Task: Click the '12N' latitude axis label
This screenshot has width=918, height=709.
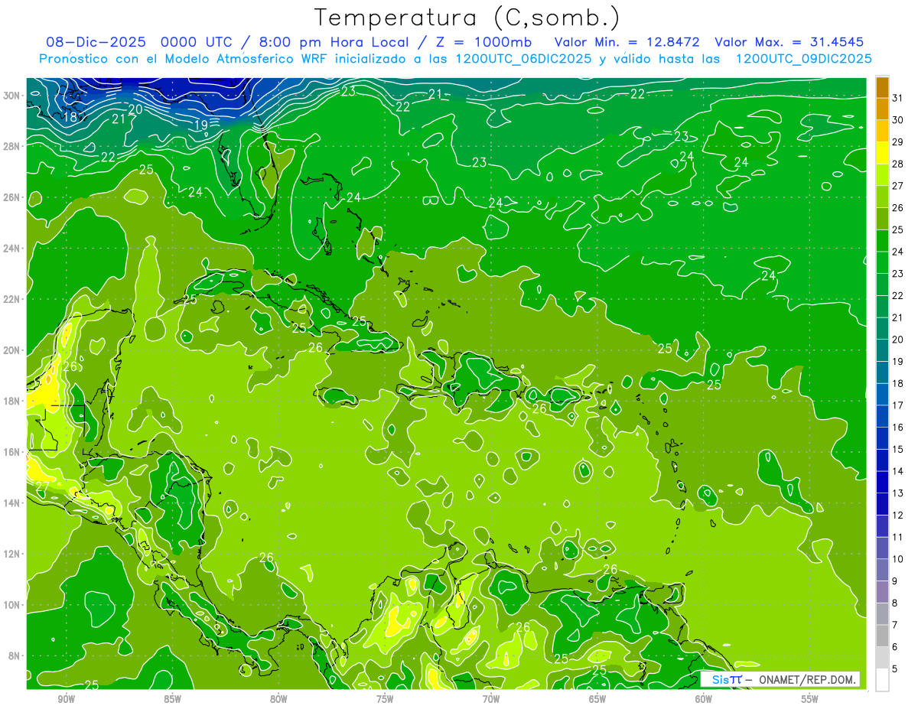Action: point(13,554)
